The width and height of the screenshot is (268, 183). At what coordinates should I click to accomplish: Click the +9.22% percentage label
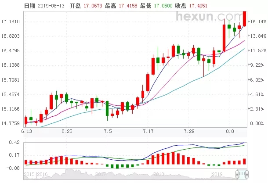pyautogui.click(x=256, y=65)
